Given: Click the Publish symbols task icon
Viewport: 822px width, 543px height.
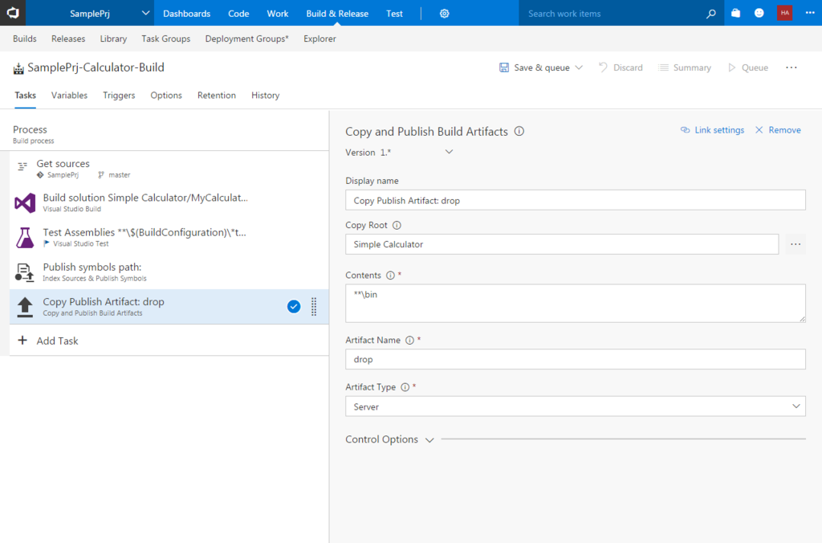Looking at the screenshot, I should tap(25, 272).
